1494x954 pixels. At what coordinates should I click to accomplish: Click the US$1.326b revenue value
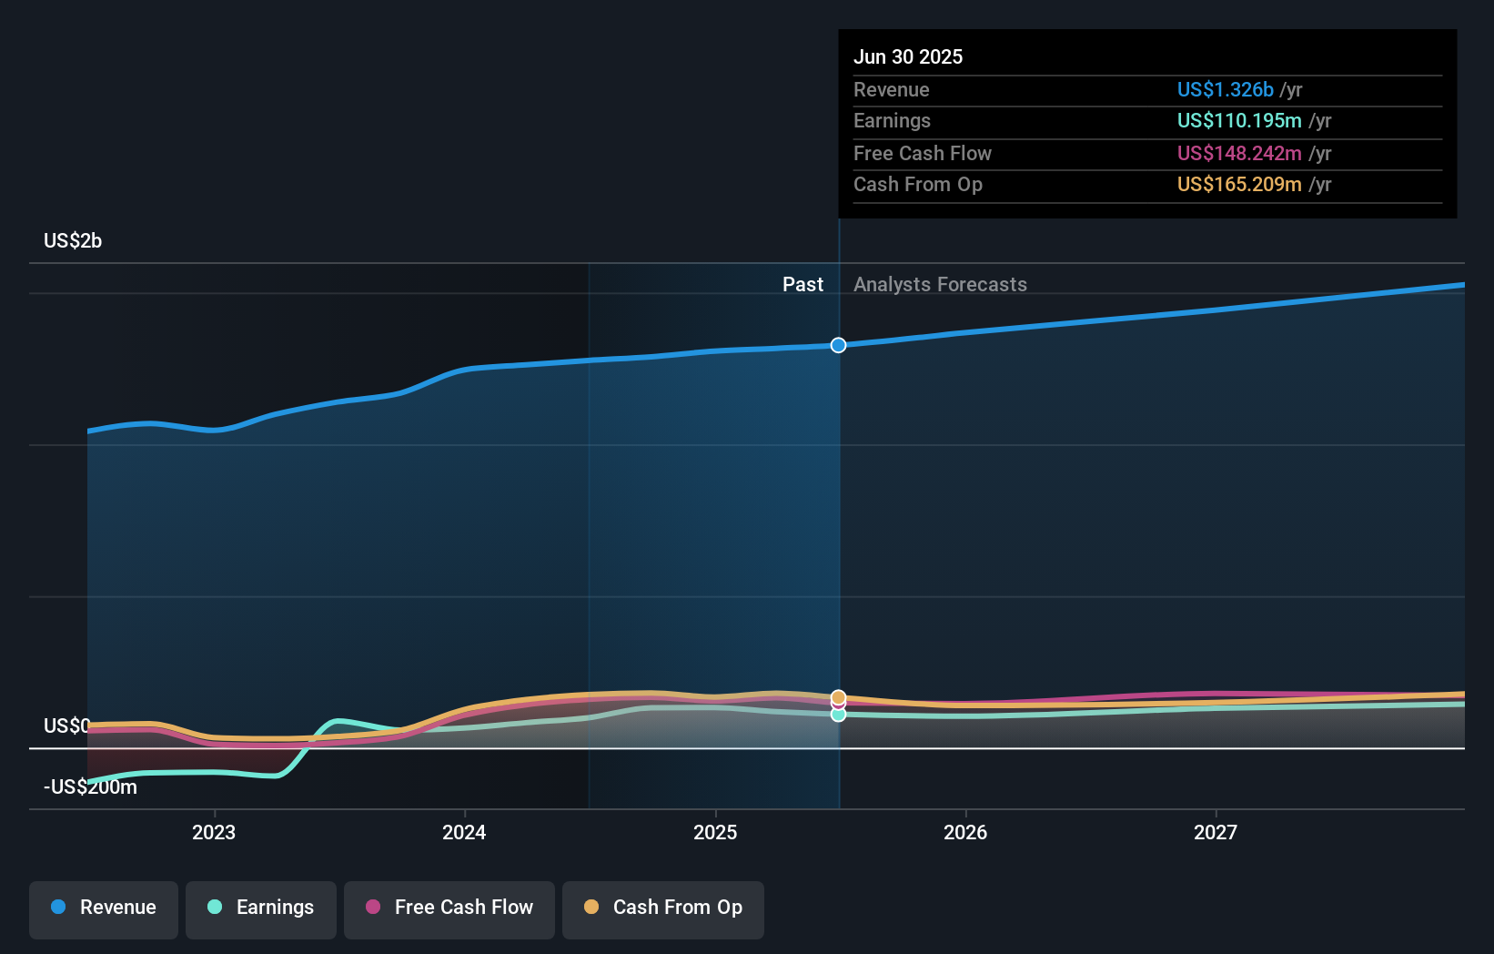click(1226, 89)
